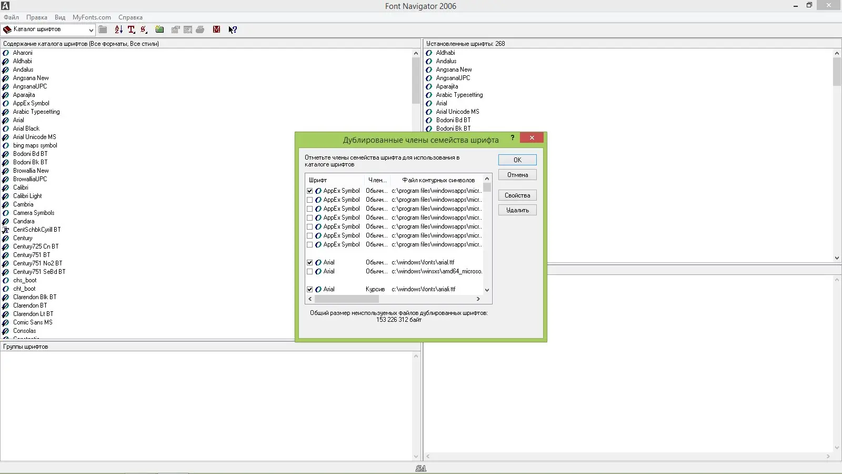
Task: Click the arrow-and-question-mark context help icon
Action: [233, 29]
